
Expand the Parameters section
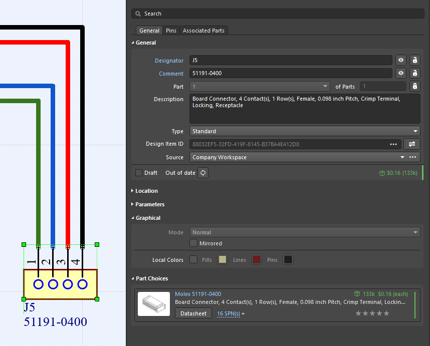coord(149,204)
